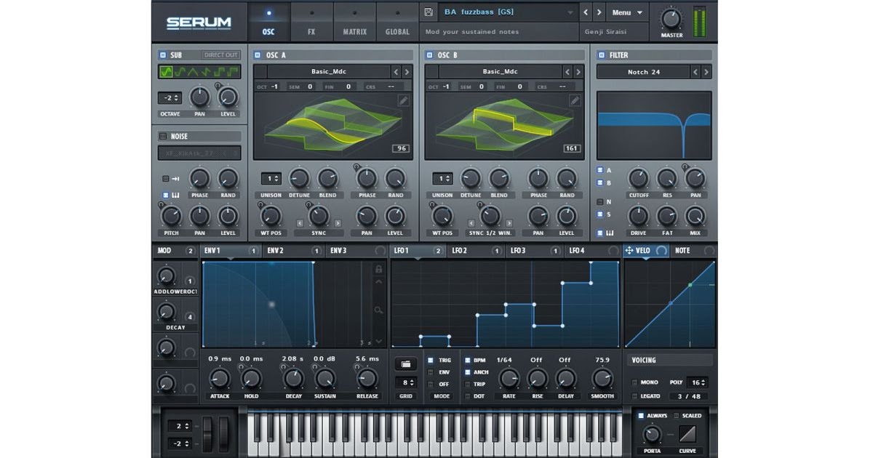
Task: Click the LFO Rate knob
Action: click(509, 378)
